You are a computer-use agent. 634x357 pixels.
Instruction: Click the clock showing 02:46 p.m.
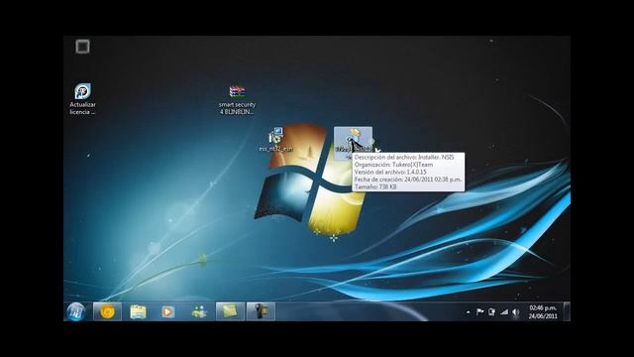[543, 312]
